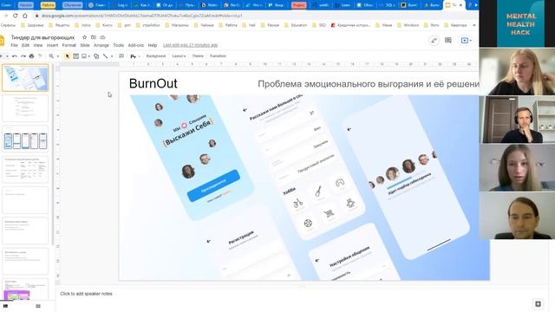The height and width of the screenshot is (312, 555).
Task: Open the Insert menu
Action: coord(52,45)
